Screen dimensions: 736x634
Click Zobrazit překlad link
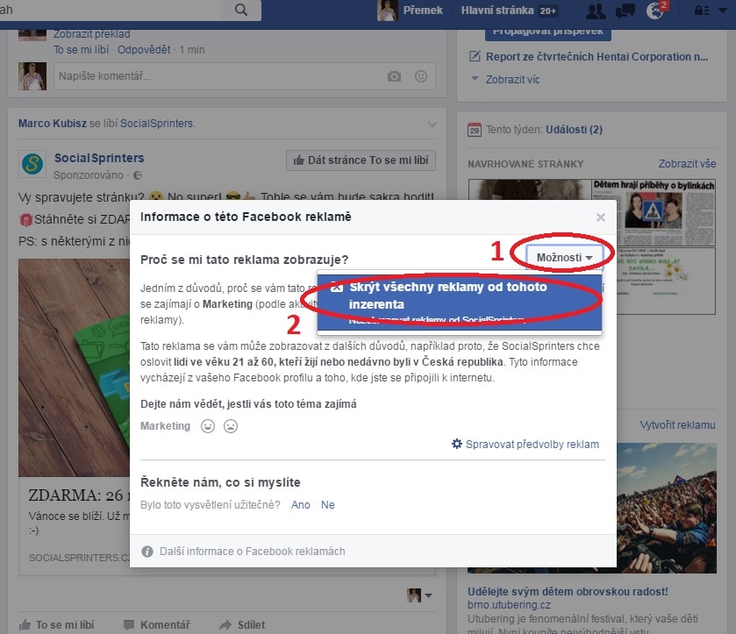coord(92,34)
